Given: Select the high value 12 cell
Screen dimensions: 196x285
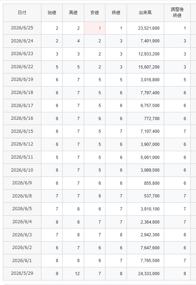Looking at the screenshot, I should pyautogui.click(x=73, y=274).
